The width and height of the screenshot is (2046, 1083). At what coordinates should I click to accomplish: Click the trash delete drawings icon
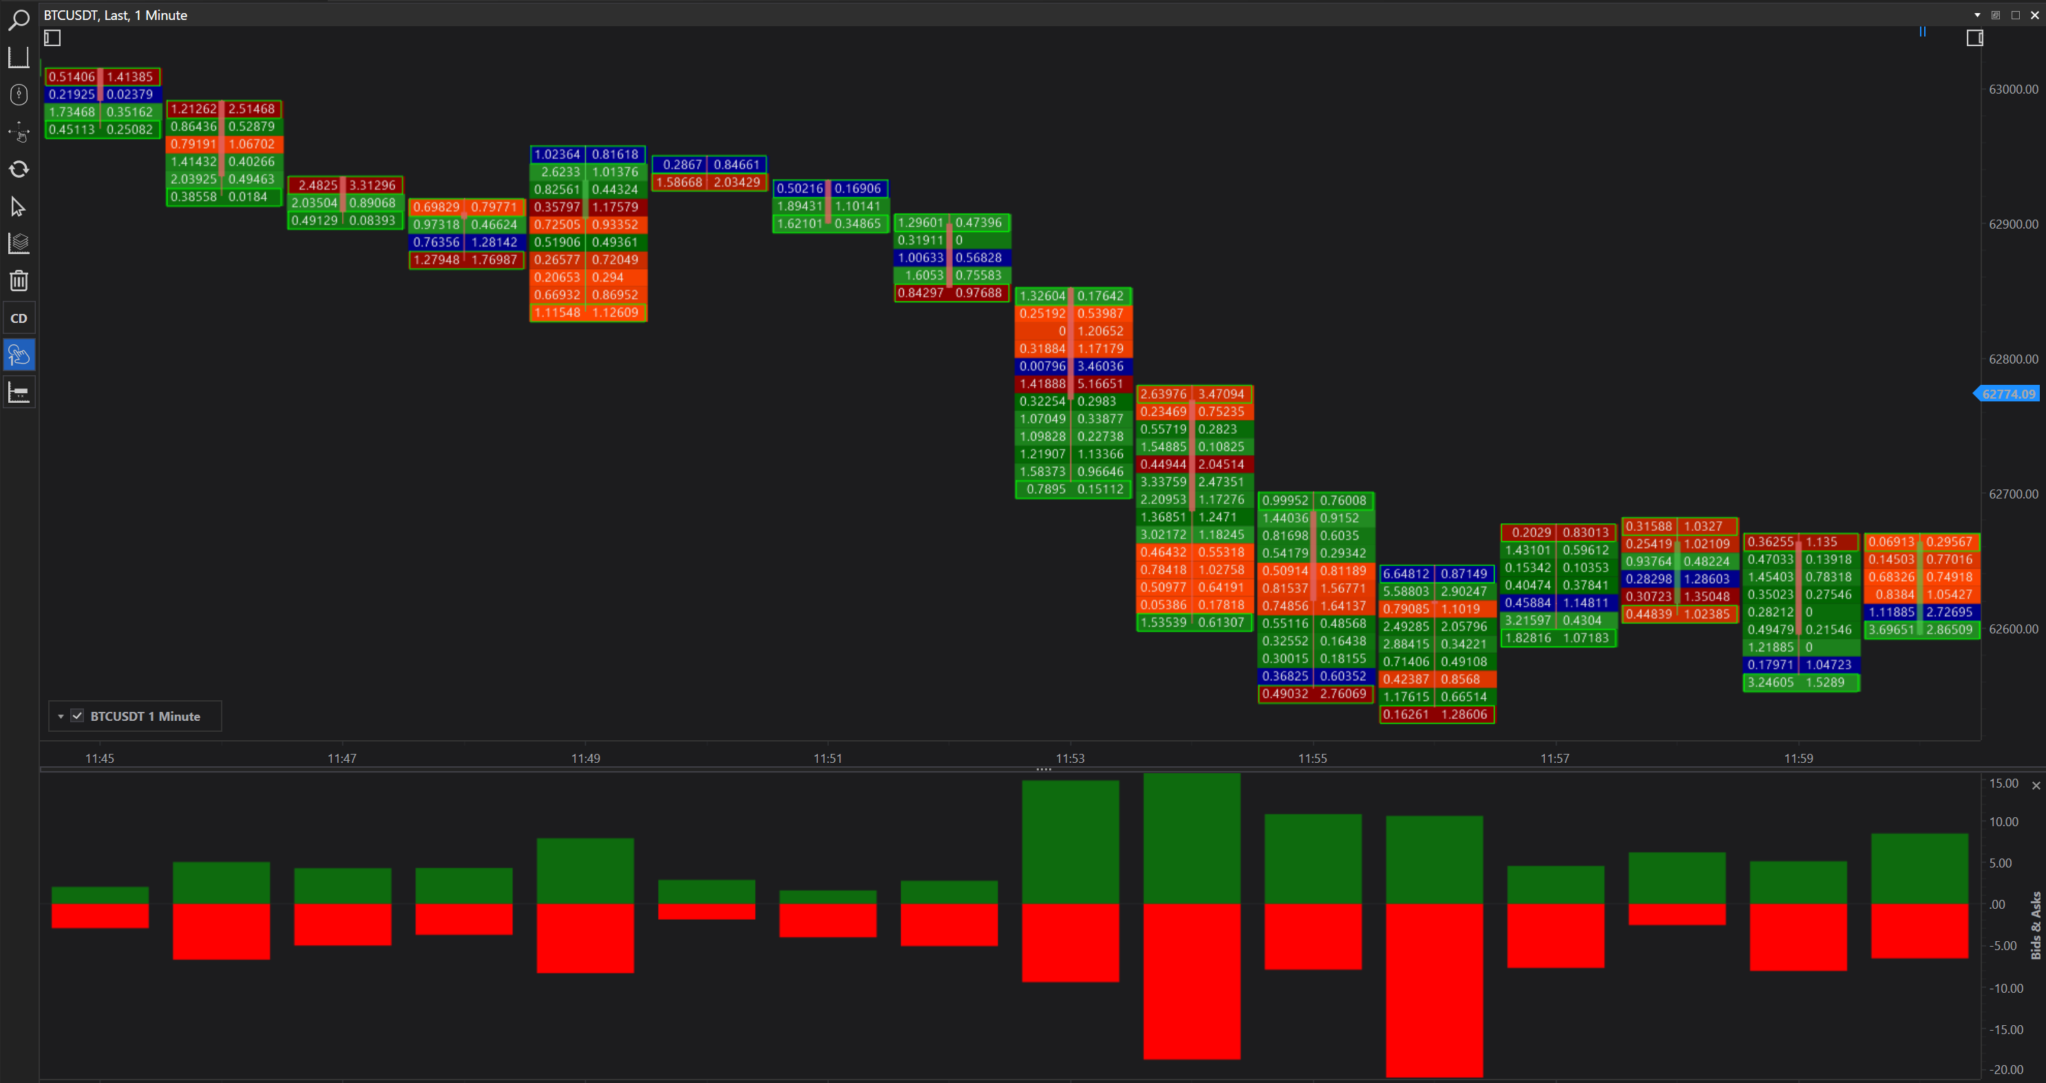19,280
